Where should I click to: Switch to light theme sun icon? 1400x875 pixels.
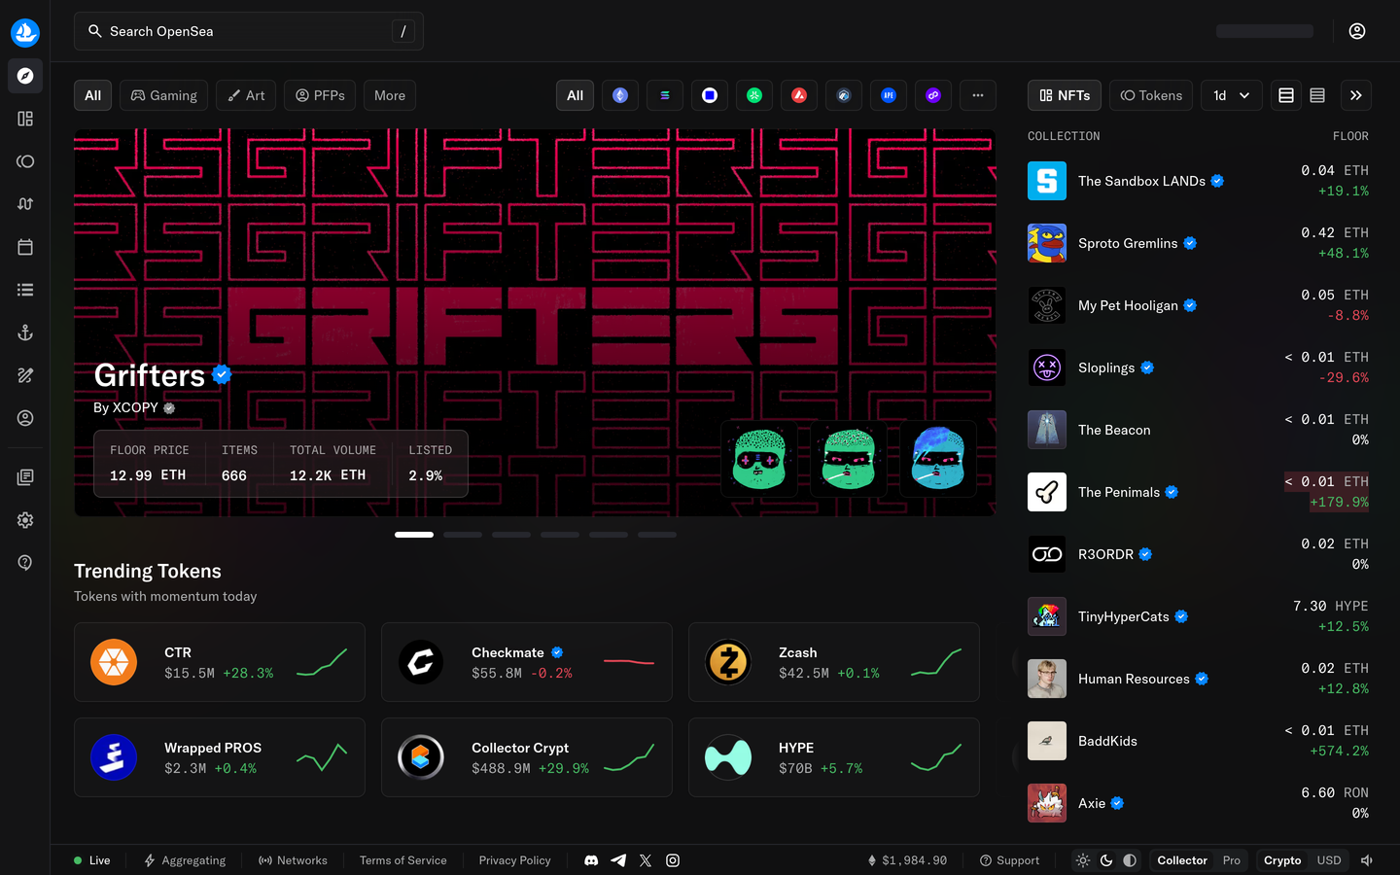[1083, 860]
